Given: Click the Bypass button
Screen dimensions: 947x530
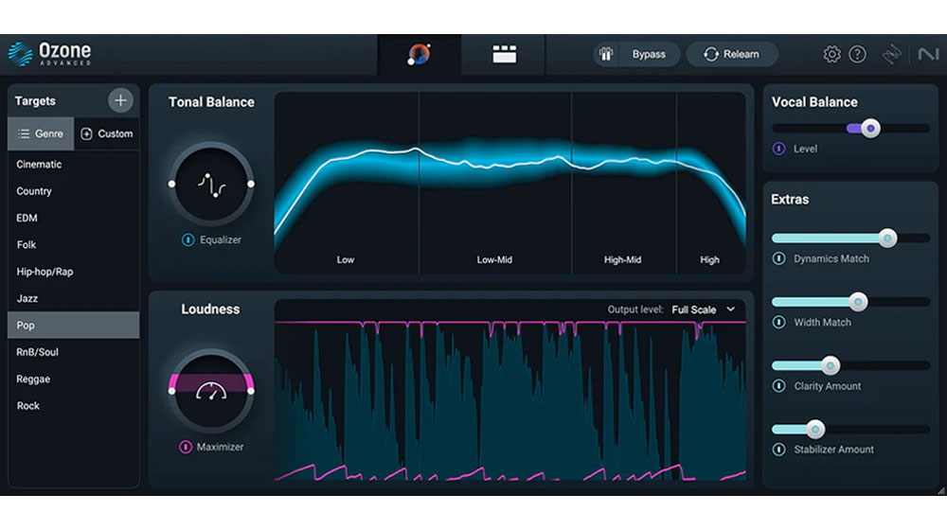Looking at the screenshot, I should click(649, 54).
